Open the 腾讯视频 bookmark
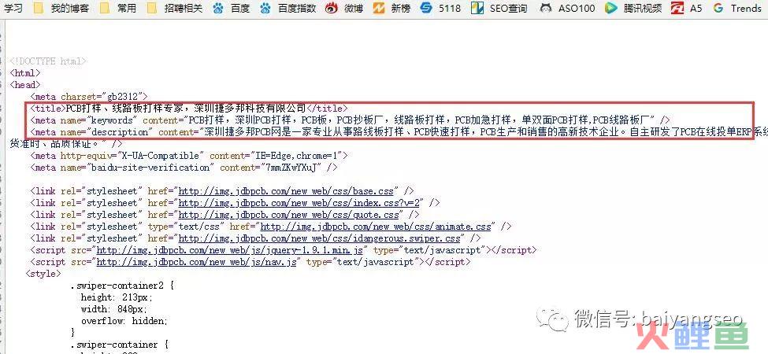 (x=633, y=8)
